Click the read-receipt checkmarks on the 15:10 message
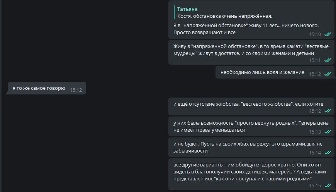Screen dimensions: 336x192 tap(328, 34)
